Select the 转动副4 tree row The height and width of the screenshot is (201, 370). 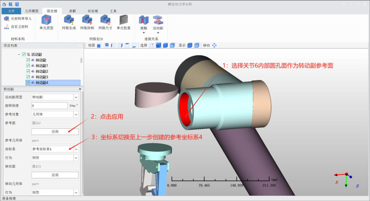tap(53, 83)
